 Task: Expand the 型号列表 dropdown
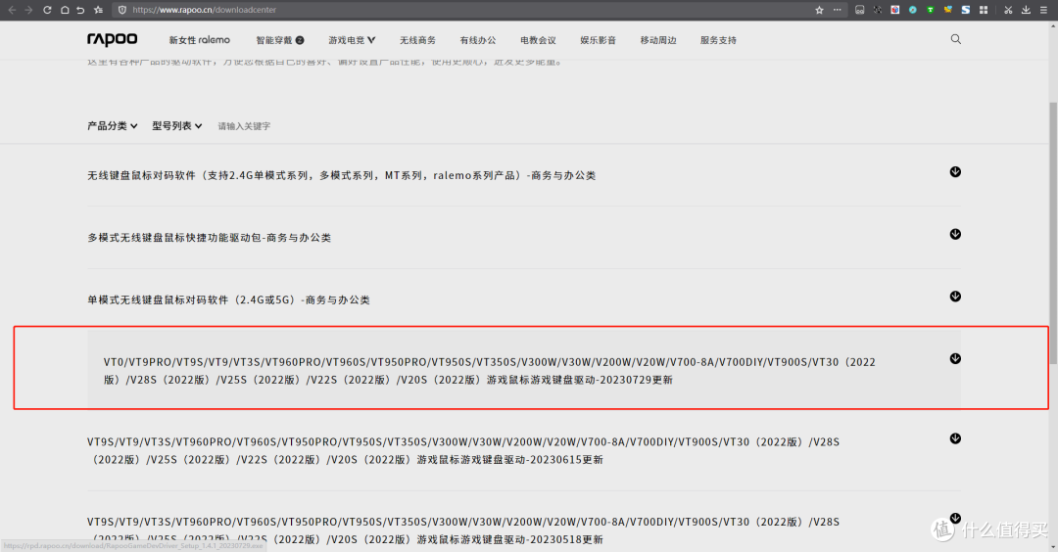176,126
